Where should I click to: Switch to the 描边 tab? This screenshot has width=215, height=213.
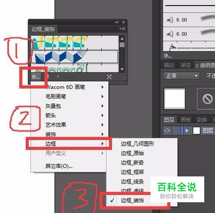pos(169,65)
